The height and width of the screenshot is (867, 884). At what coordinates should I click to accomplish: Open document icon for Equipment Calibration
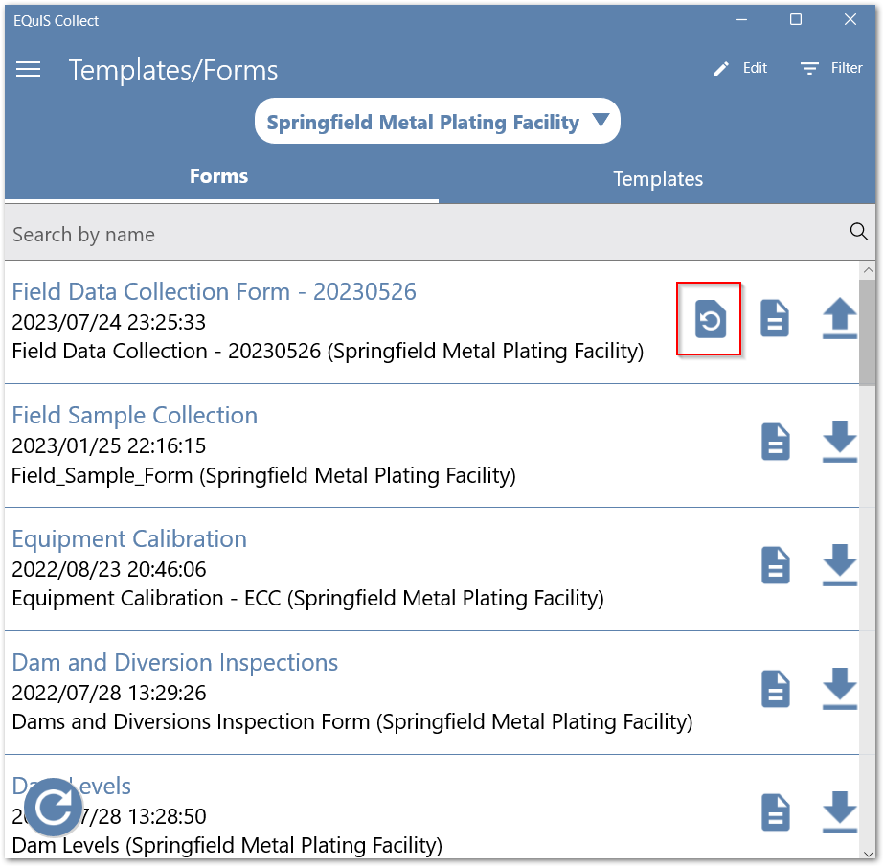775,564
